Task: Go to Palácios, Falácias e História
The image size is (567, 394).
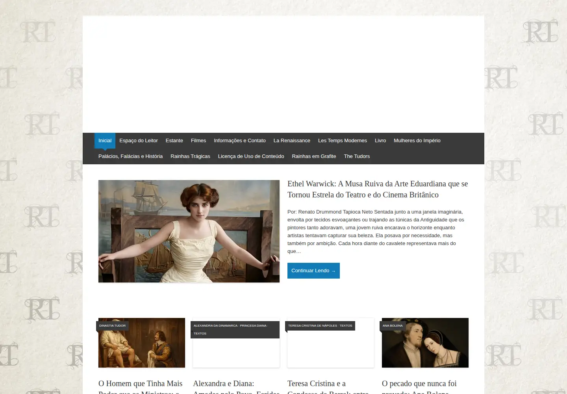Action: (130, 156)
